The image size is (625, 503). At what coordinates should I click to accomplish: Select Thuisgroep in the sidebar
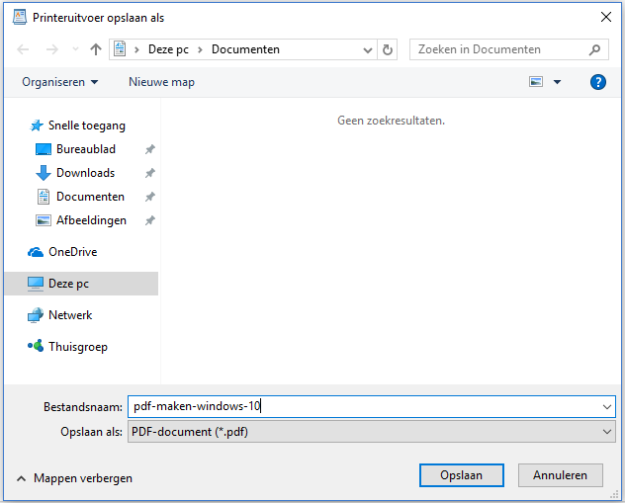77,347
